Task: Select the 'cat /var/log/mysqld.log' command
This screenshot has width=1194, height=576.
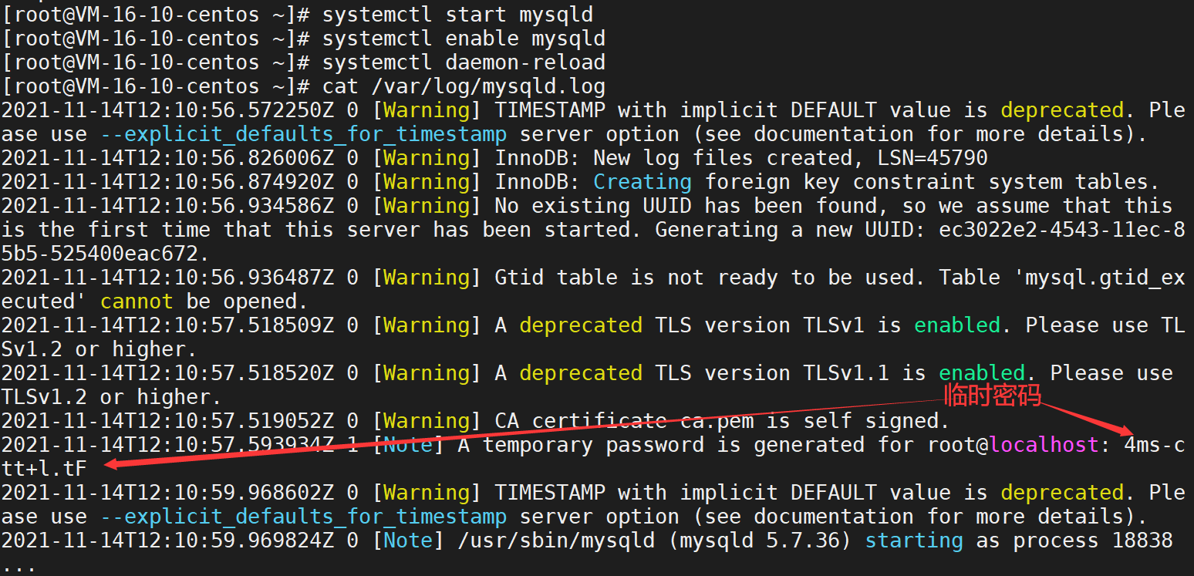Action: [x=464, y=86]
